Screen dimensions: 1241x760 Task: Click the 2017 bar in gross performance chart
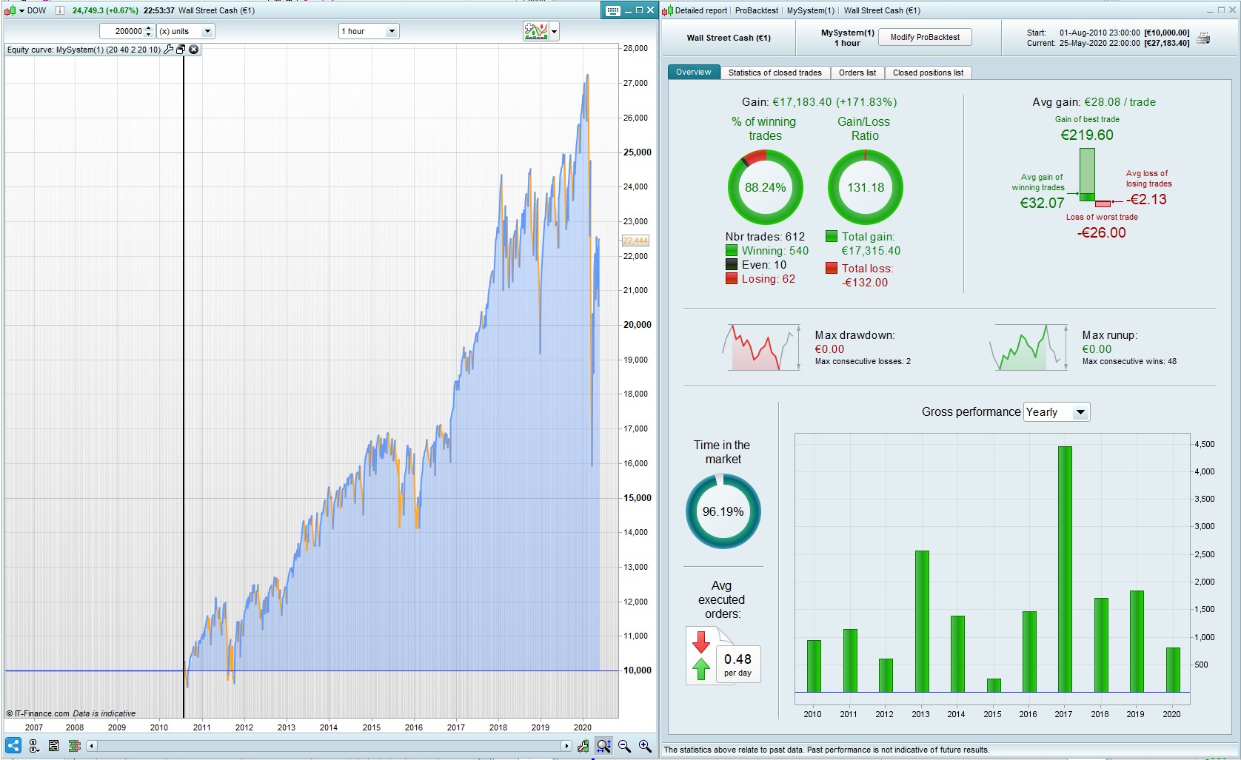[1065, 569]
